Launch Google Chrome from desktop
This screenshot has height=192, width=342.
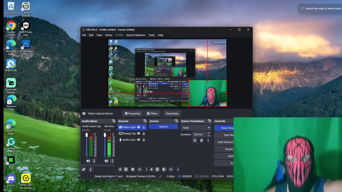tap(11, 29)
